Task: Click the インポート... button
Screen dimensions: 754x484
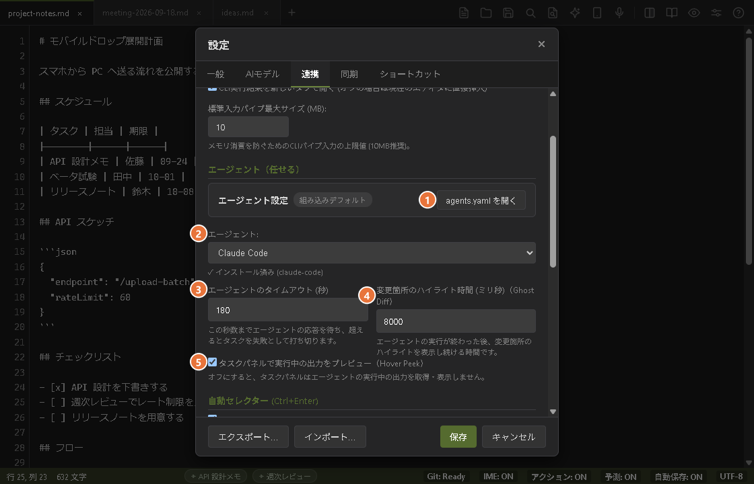Action: click(330, 436)
